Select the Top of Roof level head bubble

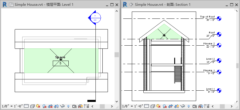tap(219, 18)
